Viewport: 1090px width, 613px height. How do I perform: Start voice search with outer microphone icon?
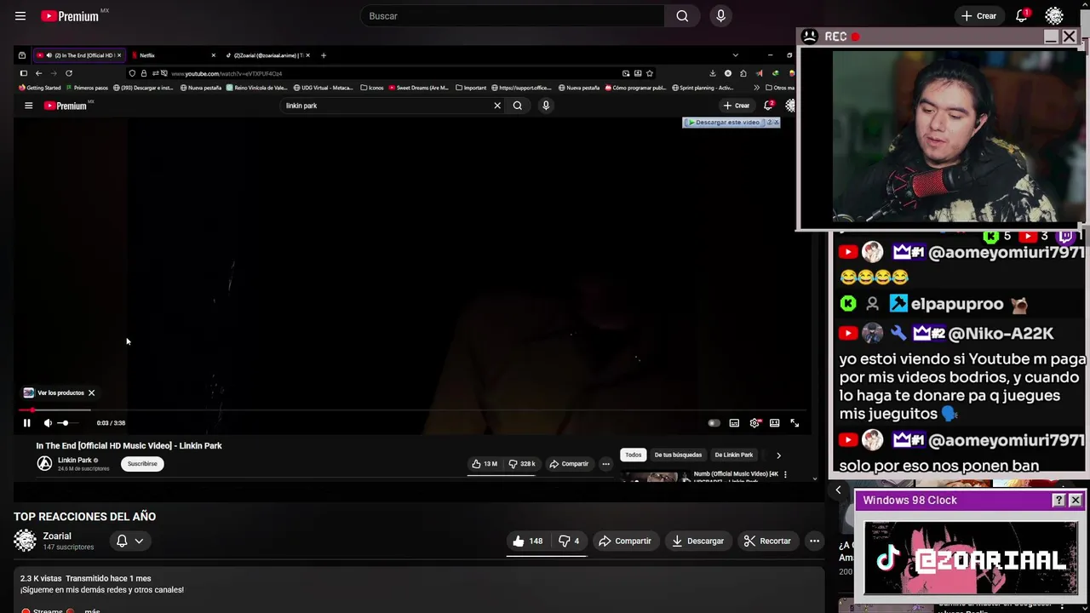tap(720, 15)
